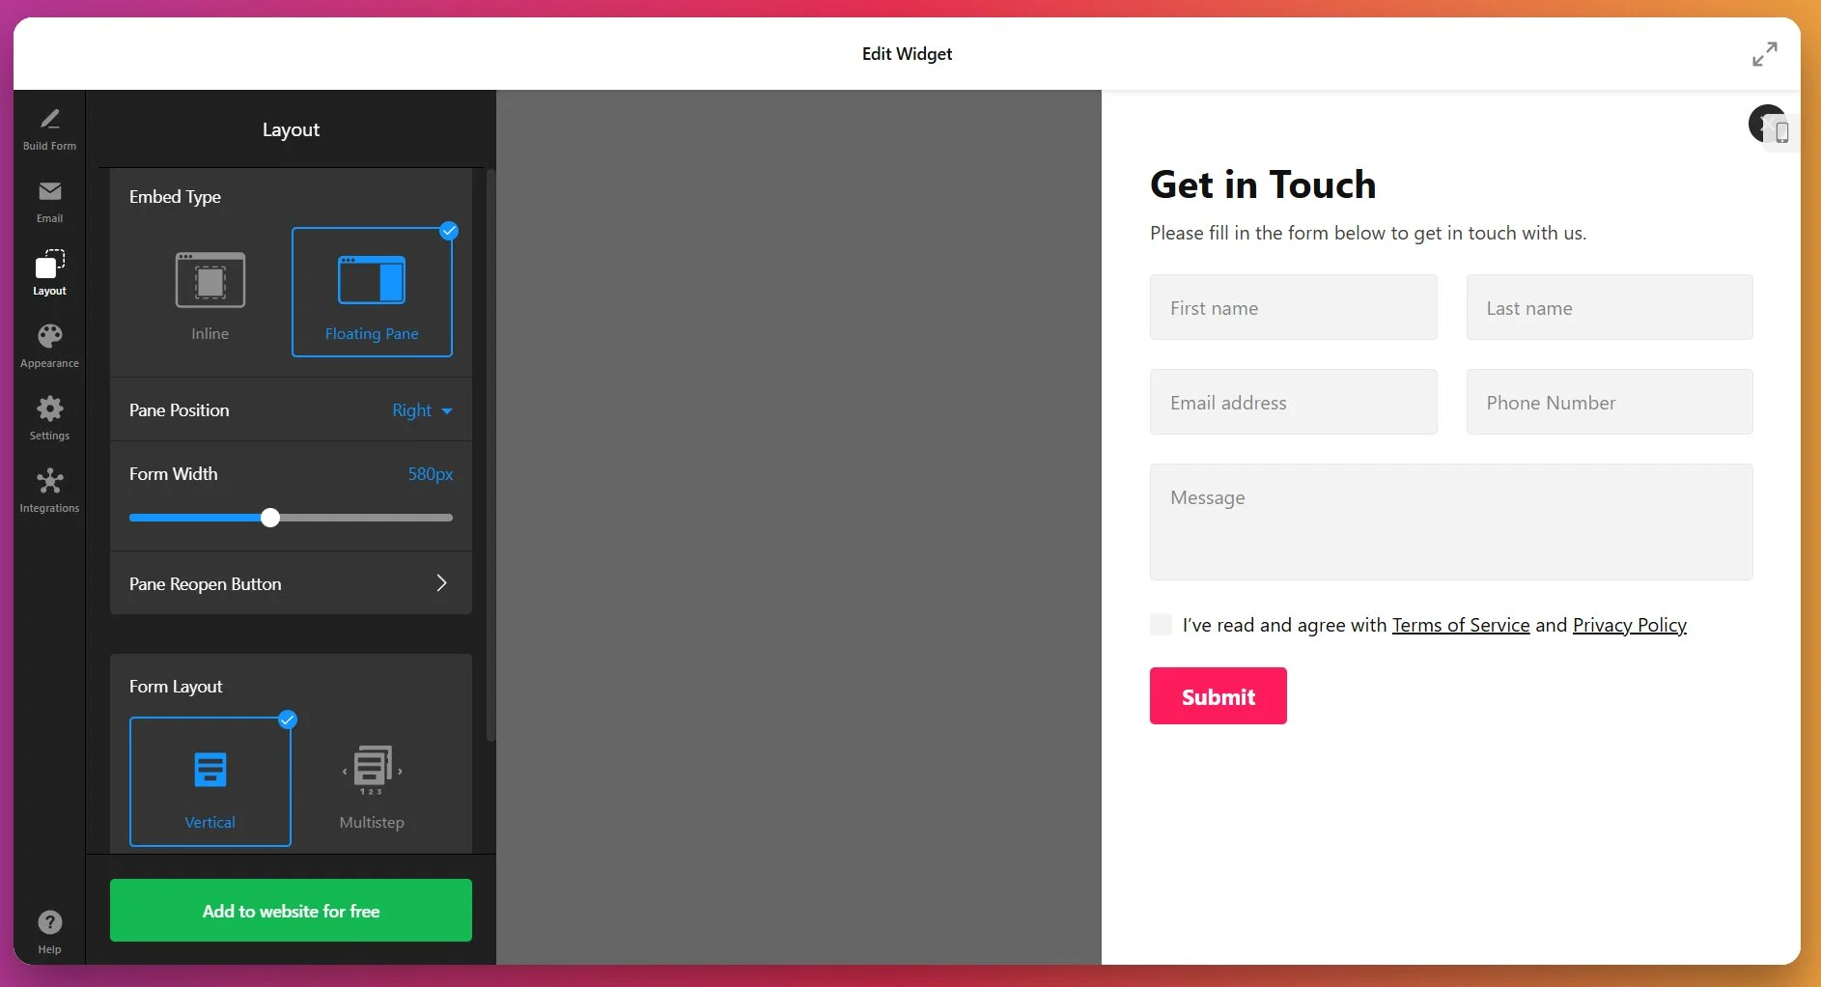Click inside the Message text area
This screenshot has width=1821, height=987.
(1450, 522)
